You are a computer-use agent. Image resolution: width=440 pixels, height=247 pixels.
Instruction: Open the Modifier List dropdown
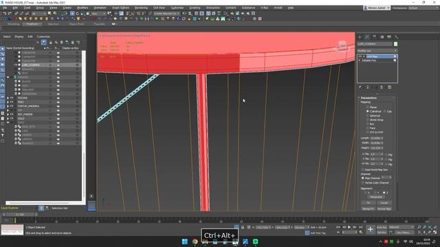[377, 51]
